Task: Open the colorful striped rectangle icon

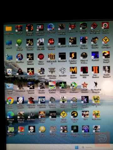Action: coord(52,85)
